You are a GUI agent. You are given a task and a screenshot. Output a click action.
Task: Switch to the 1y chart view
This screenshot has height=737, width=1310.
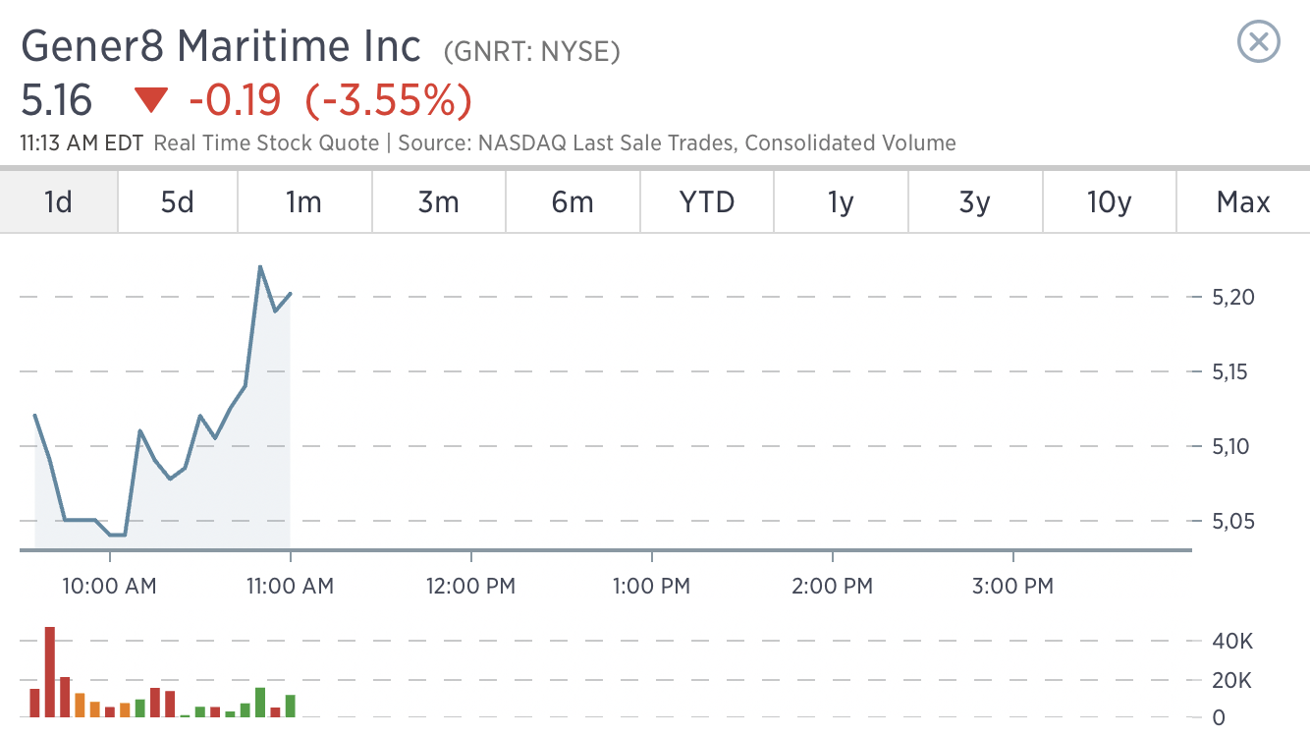[841, 202]
